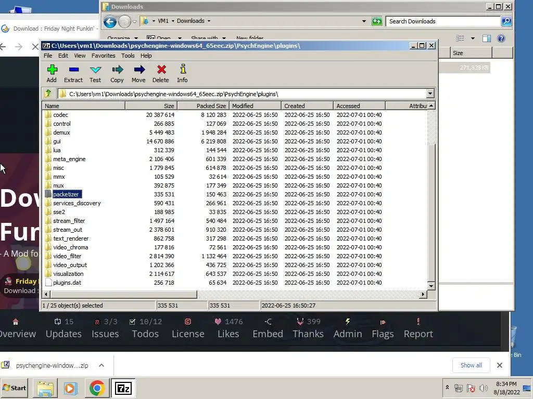The image size is (533, 399).
Task: Go to the Updates tab on webpage
Action: (x=64, y=328)
